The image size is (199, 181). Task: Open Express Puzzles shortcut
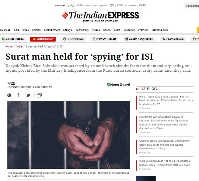[13, 39]
